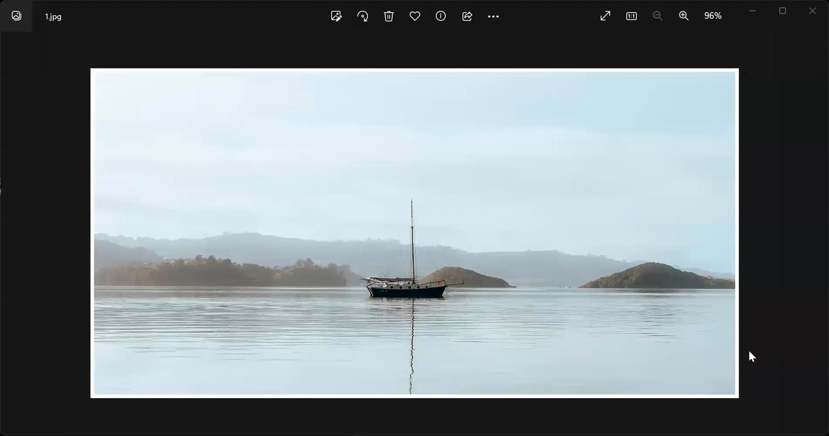Mark photo as favorite with heart icon
Image resolution: width=829 pixels, height=436 pixels.
pos(415,16)
